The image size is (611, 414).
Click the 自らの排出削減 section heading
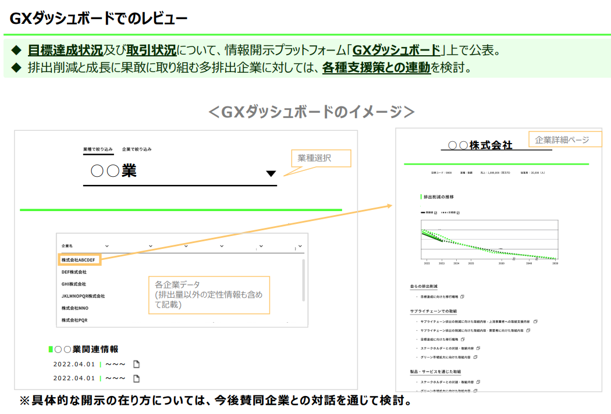pos(424,287)
